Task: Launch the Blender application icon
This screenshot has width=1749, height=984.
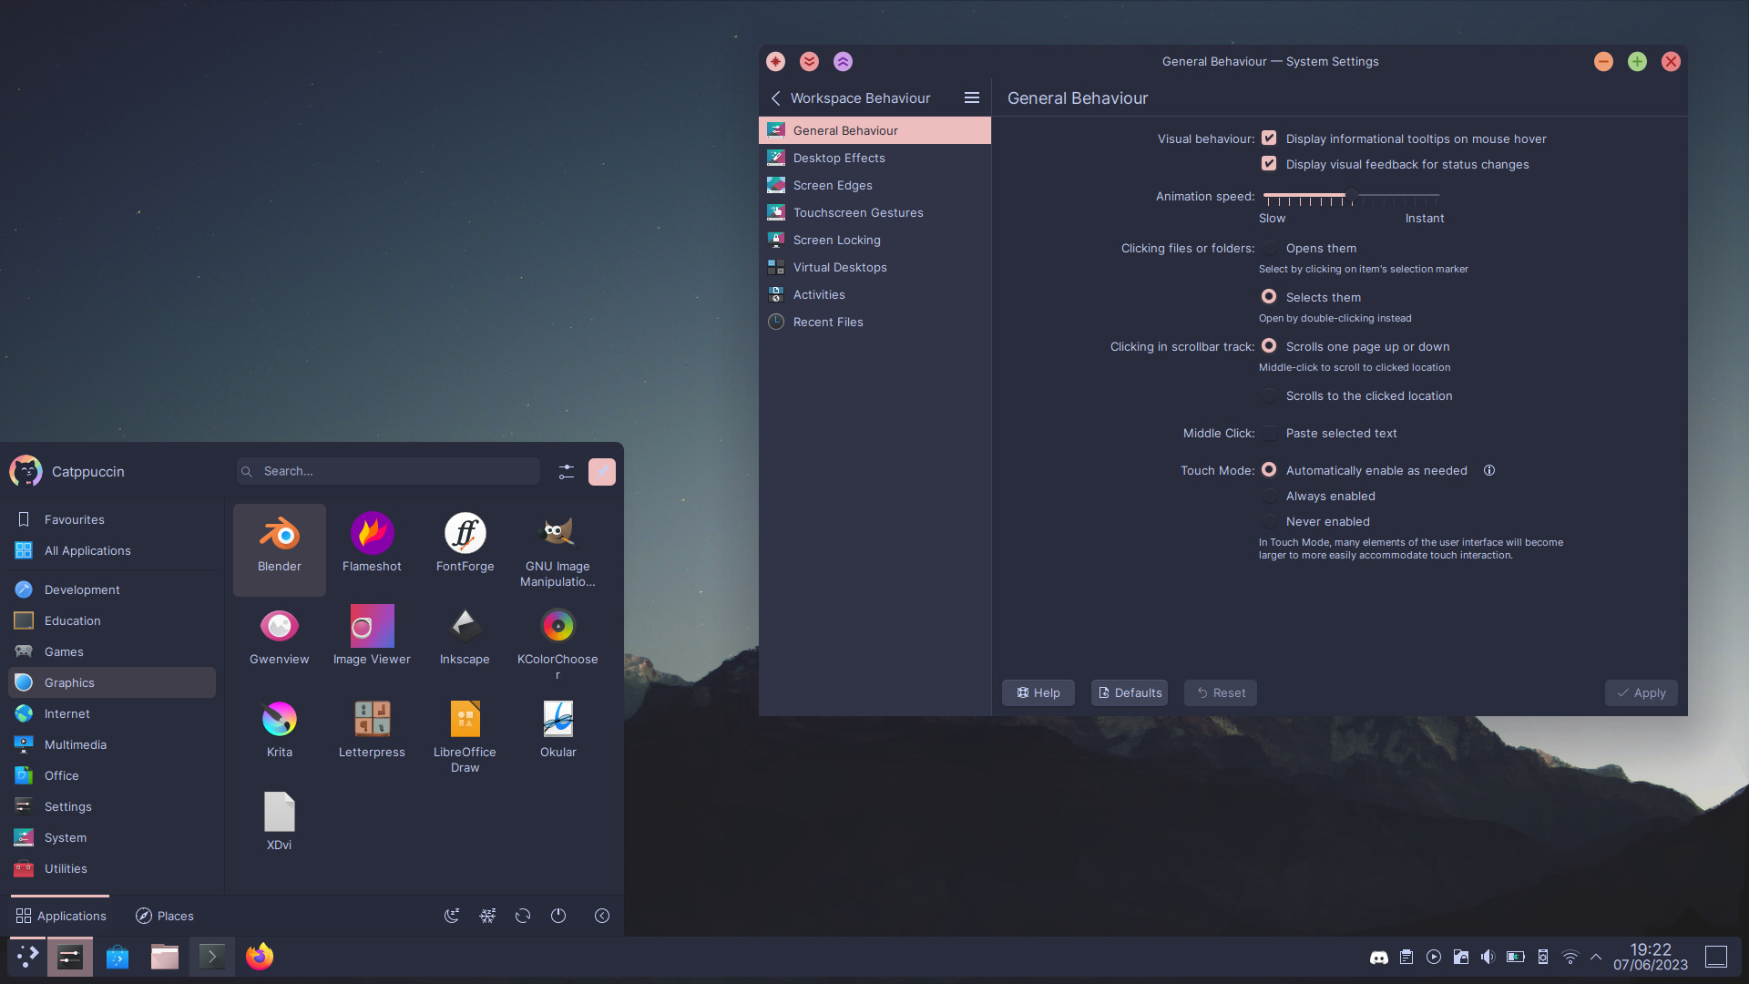Action: [279, 535]
